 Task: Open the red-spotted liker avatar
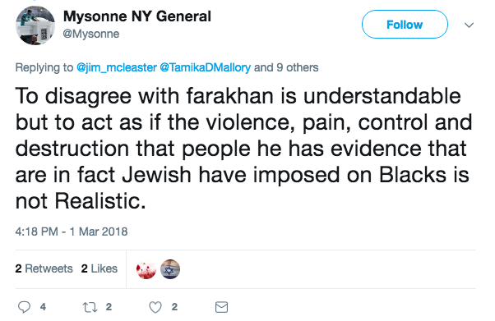[x=146, y=269]
